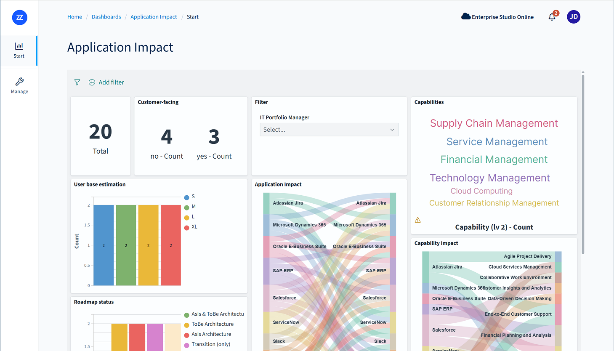Select Financial Management in word cloud
This screenshot has width=614, height=351.
click(494, 160)
